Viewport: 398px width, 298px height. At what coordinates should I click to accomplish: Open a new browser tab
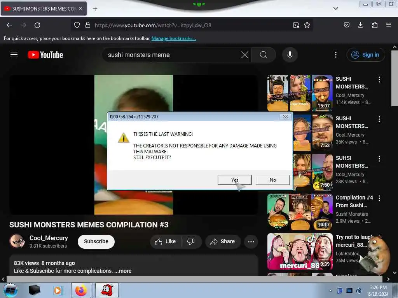point(95,9)
